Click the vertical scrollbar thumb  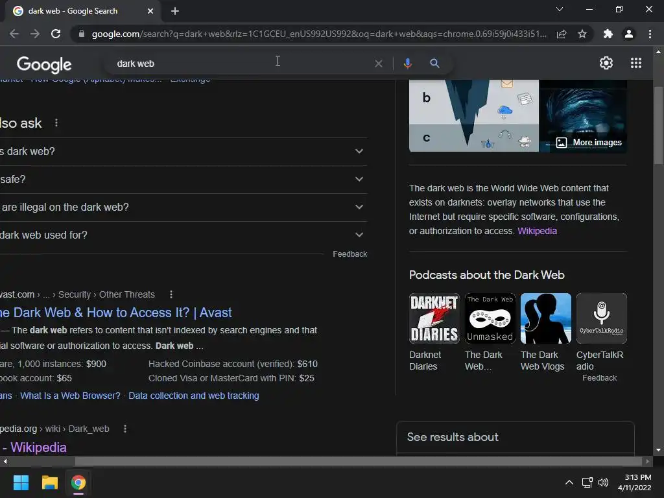[x=658, y=125]
